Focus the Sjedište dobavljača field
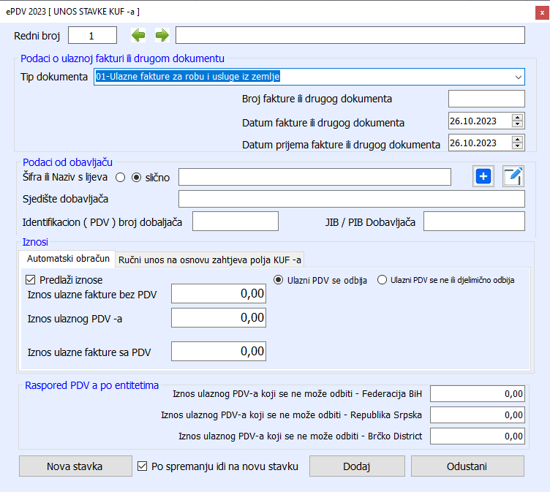The image size is (550, 492). [352, 199]
